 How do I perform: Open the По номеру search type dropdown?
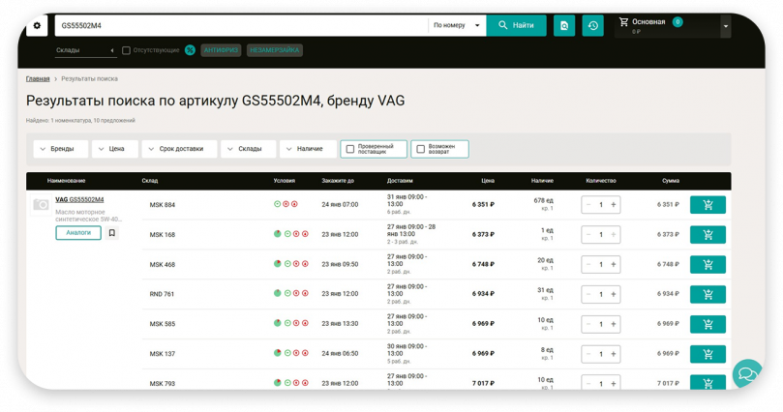click(x=457, y=26)
